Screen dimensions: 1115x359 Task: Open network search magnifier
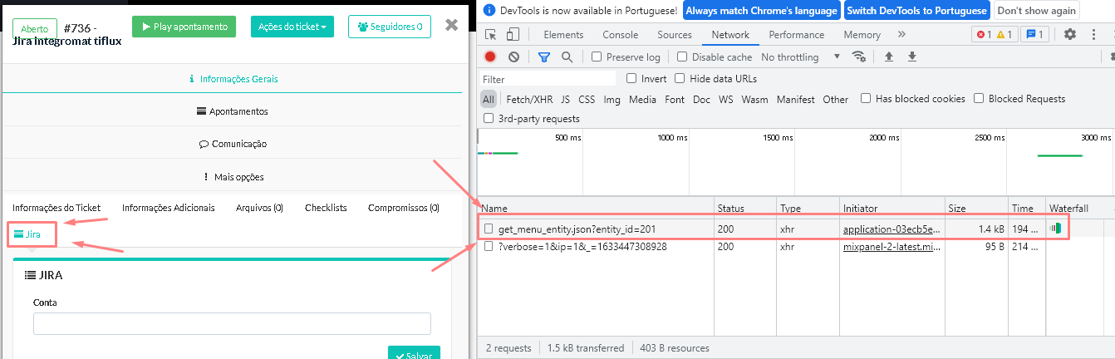(x=567, y=57)
